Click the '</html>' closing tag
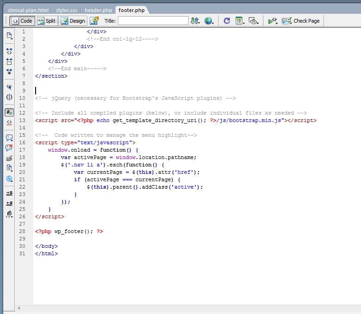The height and width of the screenshot is (314, 361). [46, 253]
